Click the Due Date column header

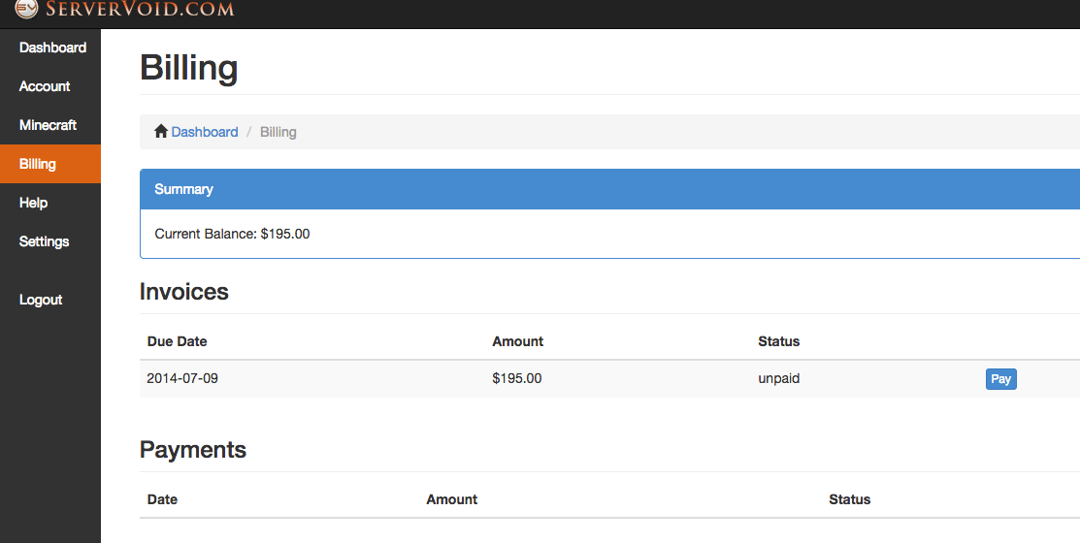tap(177, 341)
